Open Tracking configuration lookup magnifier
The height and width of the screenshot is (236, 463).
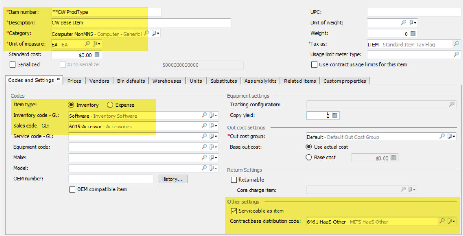click(x=452, y=105)
